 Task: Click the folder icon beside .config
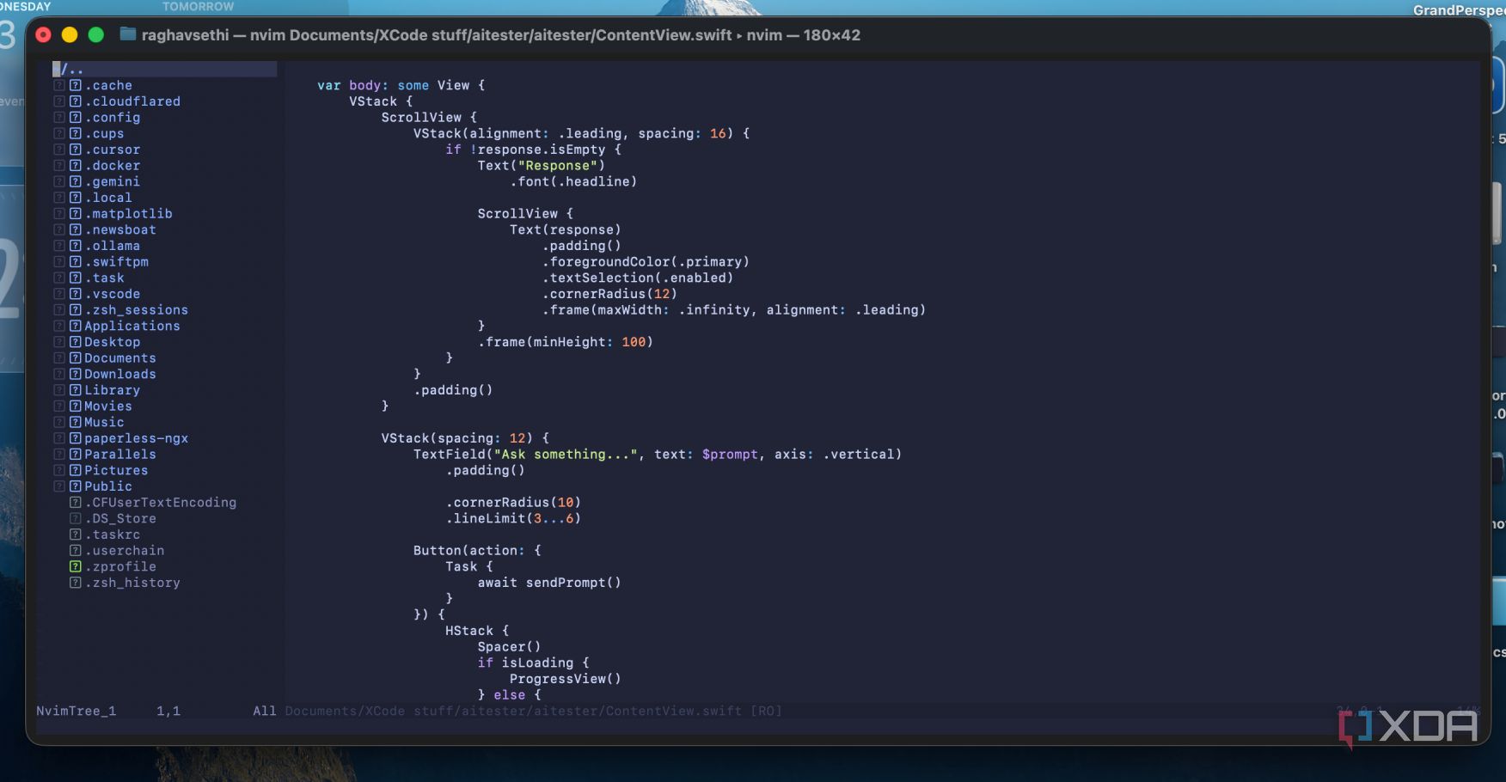tap(76, 117)
